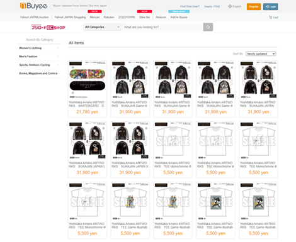Open Yahoo! JAPAN Auction menu item
The height and width of the screenshot is (242, 296).
coord(35,17)
